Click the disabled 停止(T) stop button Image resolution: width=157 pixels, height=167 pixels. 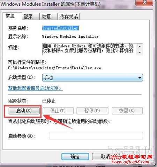pyautogui.click(x=58, y=111)
